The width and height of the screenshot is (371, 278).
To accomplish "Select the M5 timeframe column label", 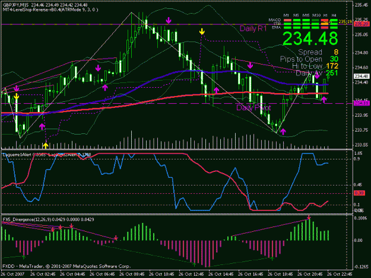I will click(x=296, y=15).
